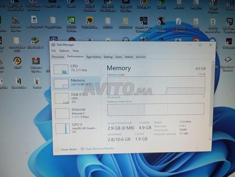235x177 pixels.
Task: Switch to the Processes tab
Action: pyautogui.click(x=58, y=57)
